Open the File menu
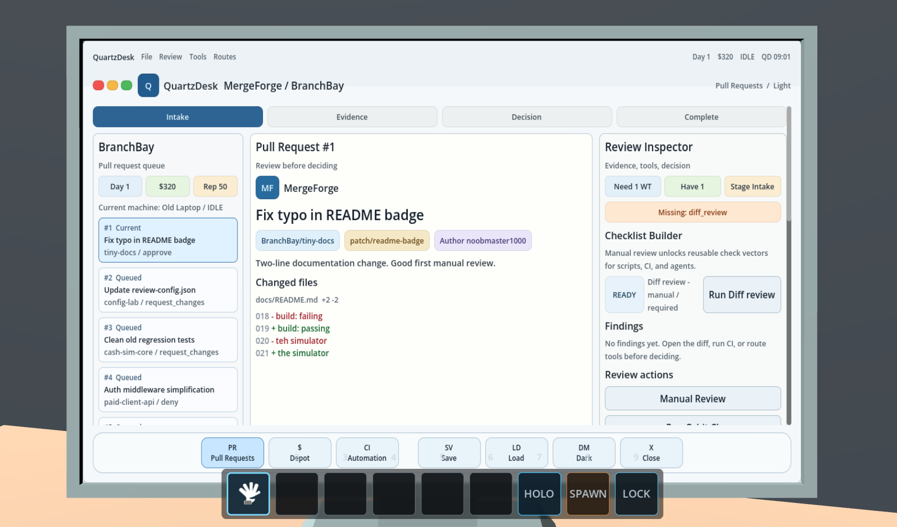 pos(146,57)
